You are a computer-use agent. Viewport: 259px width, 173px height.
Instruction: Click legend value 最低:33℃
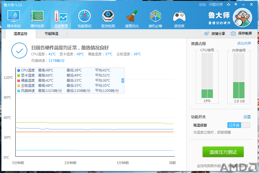click(74, 81)
